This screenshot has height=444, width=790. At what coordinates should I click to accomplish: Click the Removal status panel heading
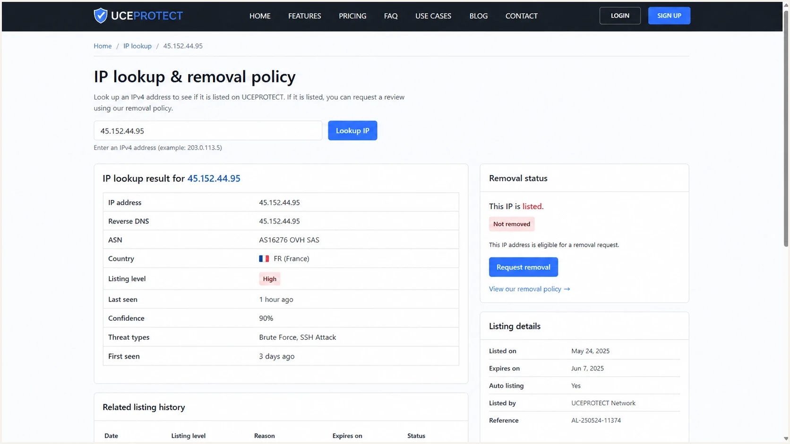pyautogui.click(x=518, y=178)
